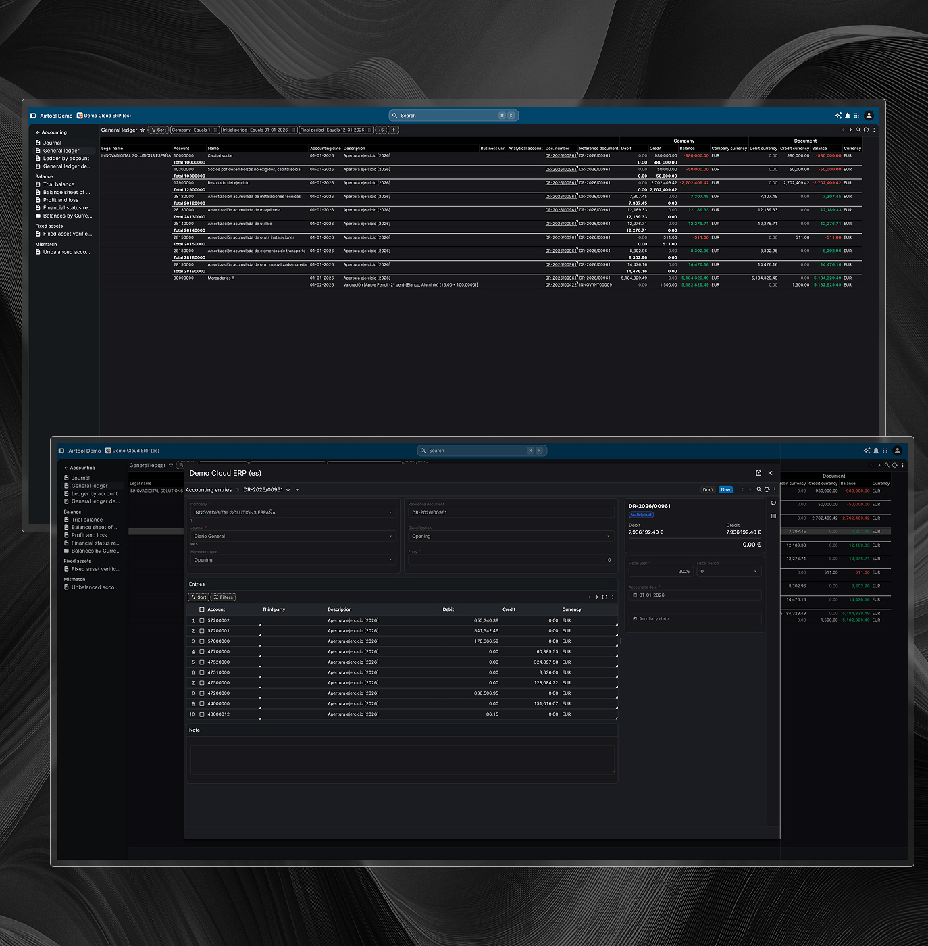Open Company dropdown INNOVADIGITAL SOLUTIONS ESPAÑA
The image size is (928, 946).
point(293,512)
